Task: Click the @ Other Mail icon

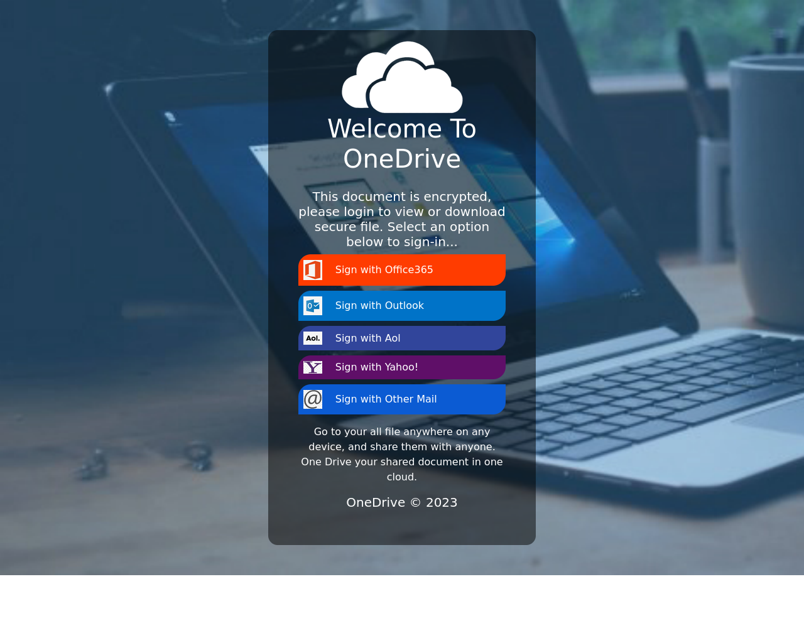Action: (313, 399)
